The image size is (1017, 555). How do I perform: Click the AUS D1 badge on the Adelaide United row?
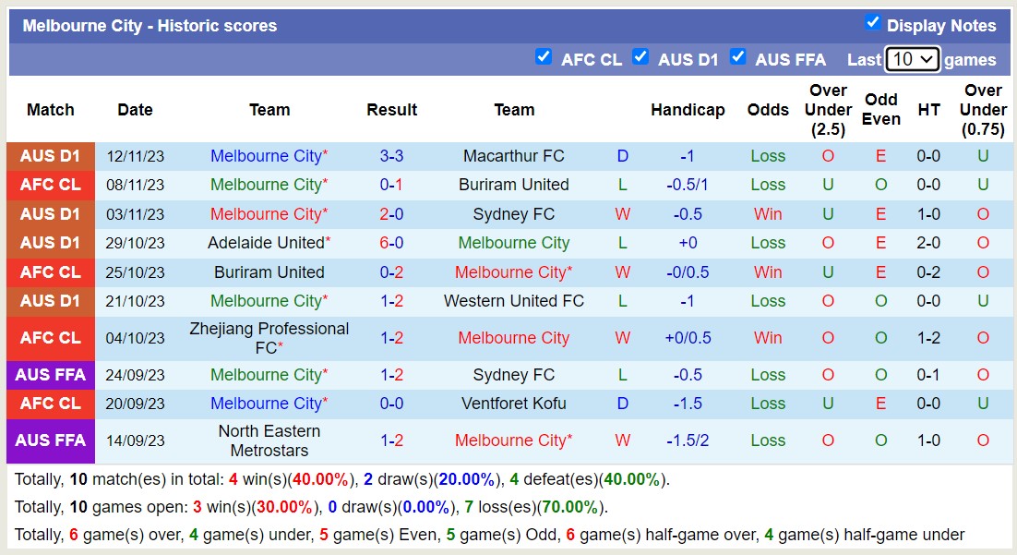click(x=51, y=243)
